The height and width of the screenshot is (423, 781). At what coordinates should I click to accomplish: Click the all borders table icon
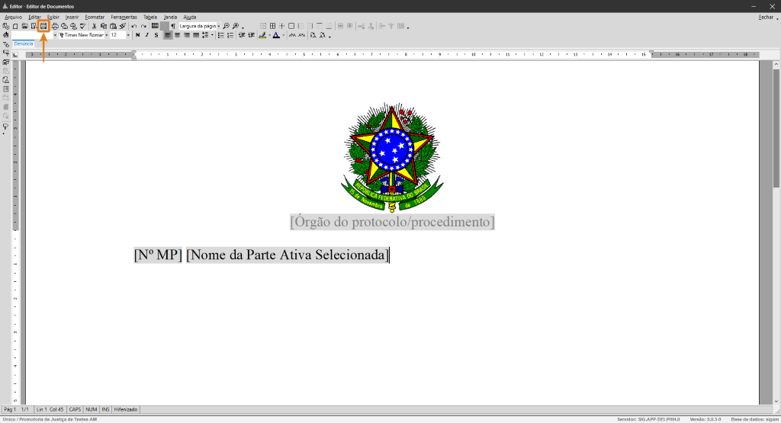point(272,26)
